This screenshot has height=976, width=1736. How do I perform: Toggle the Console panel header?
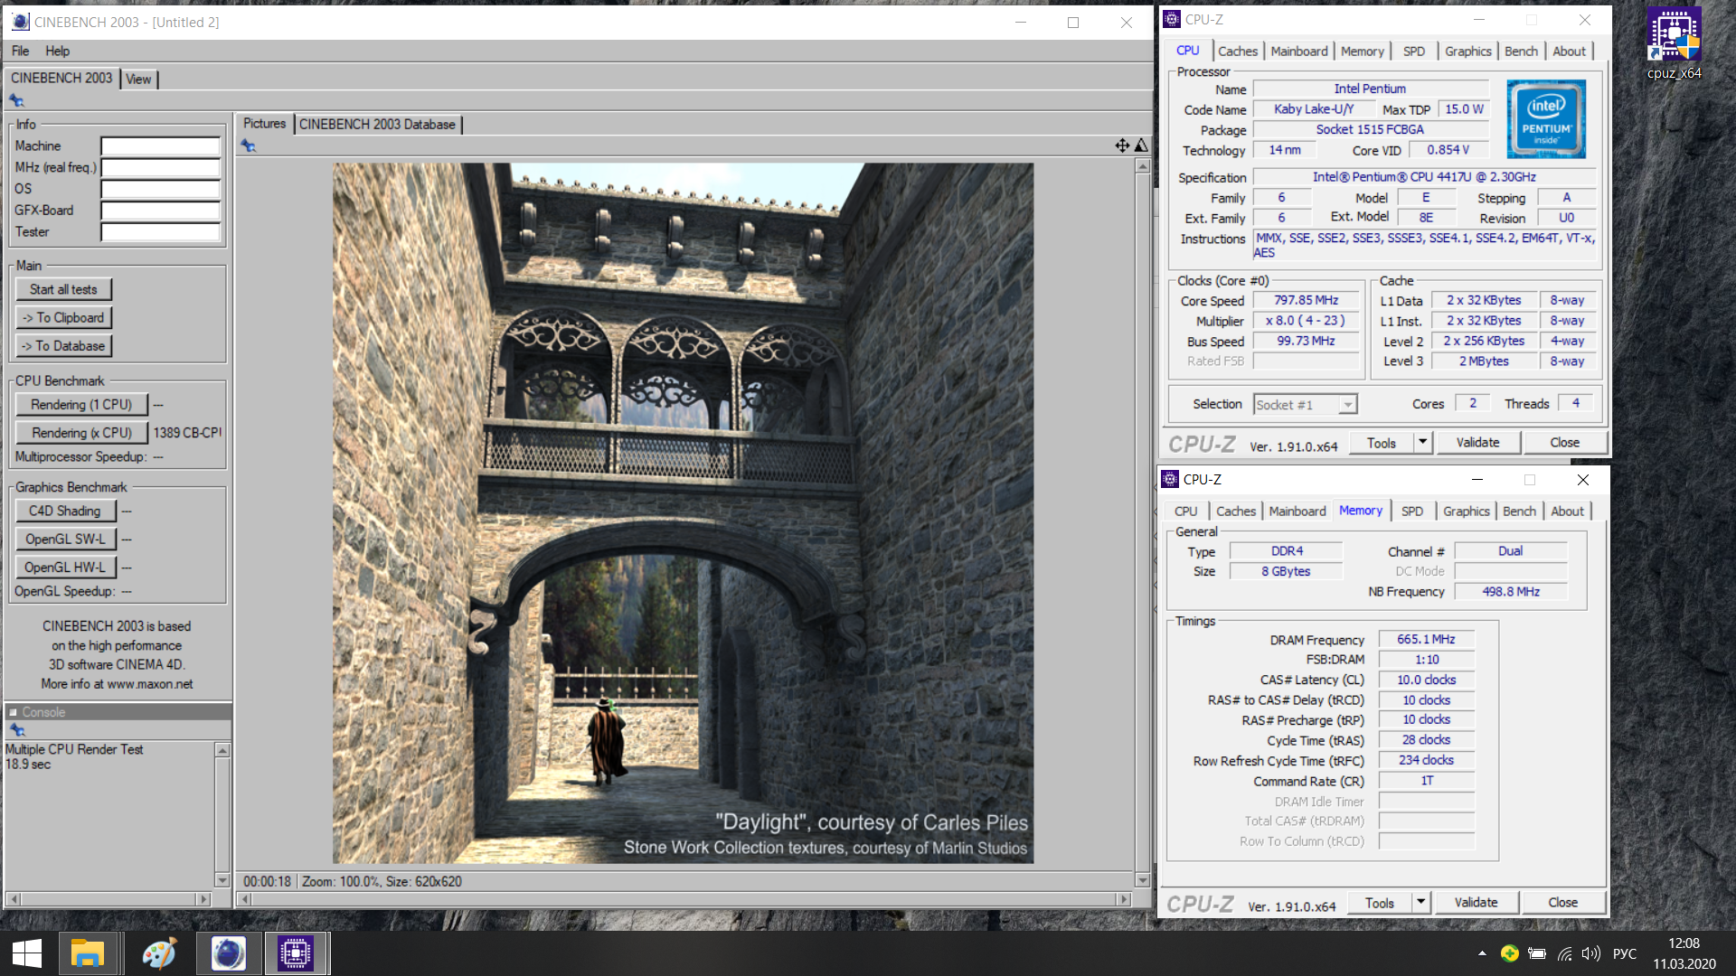click(x=118, y=712)
